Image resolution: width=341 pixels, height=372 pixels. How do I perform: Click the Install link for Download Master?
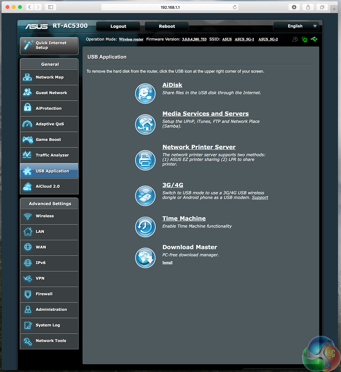tap(167, 262)
